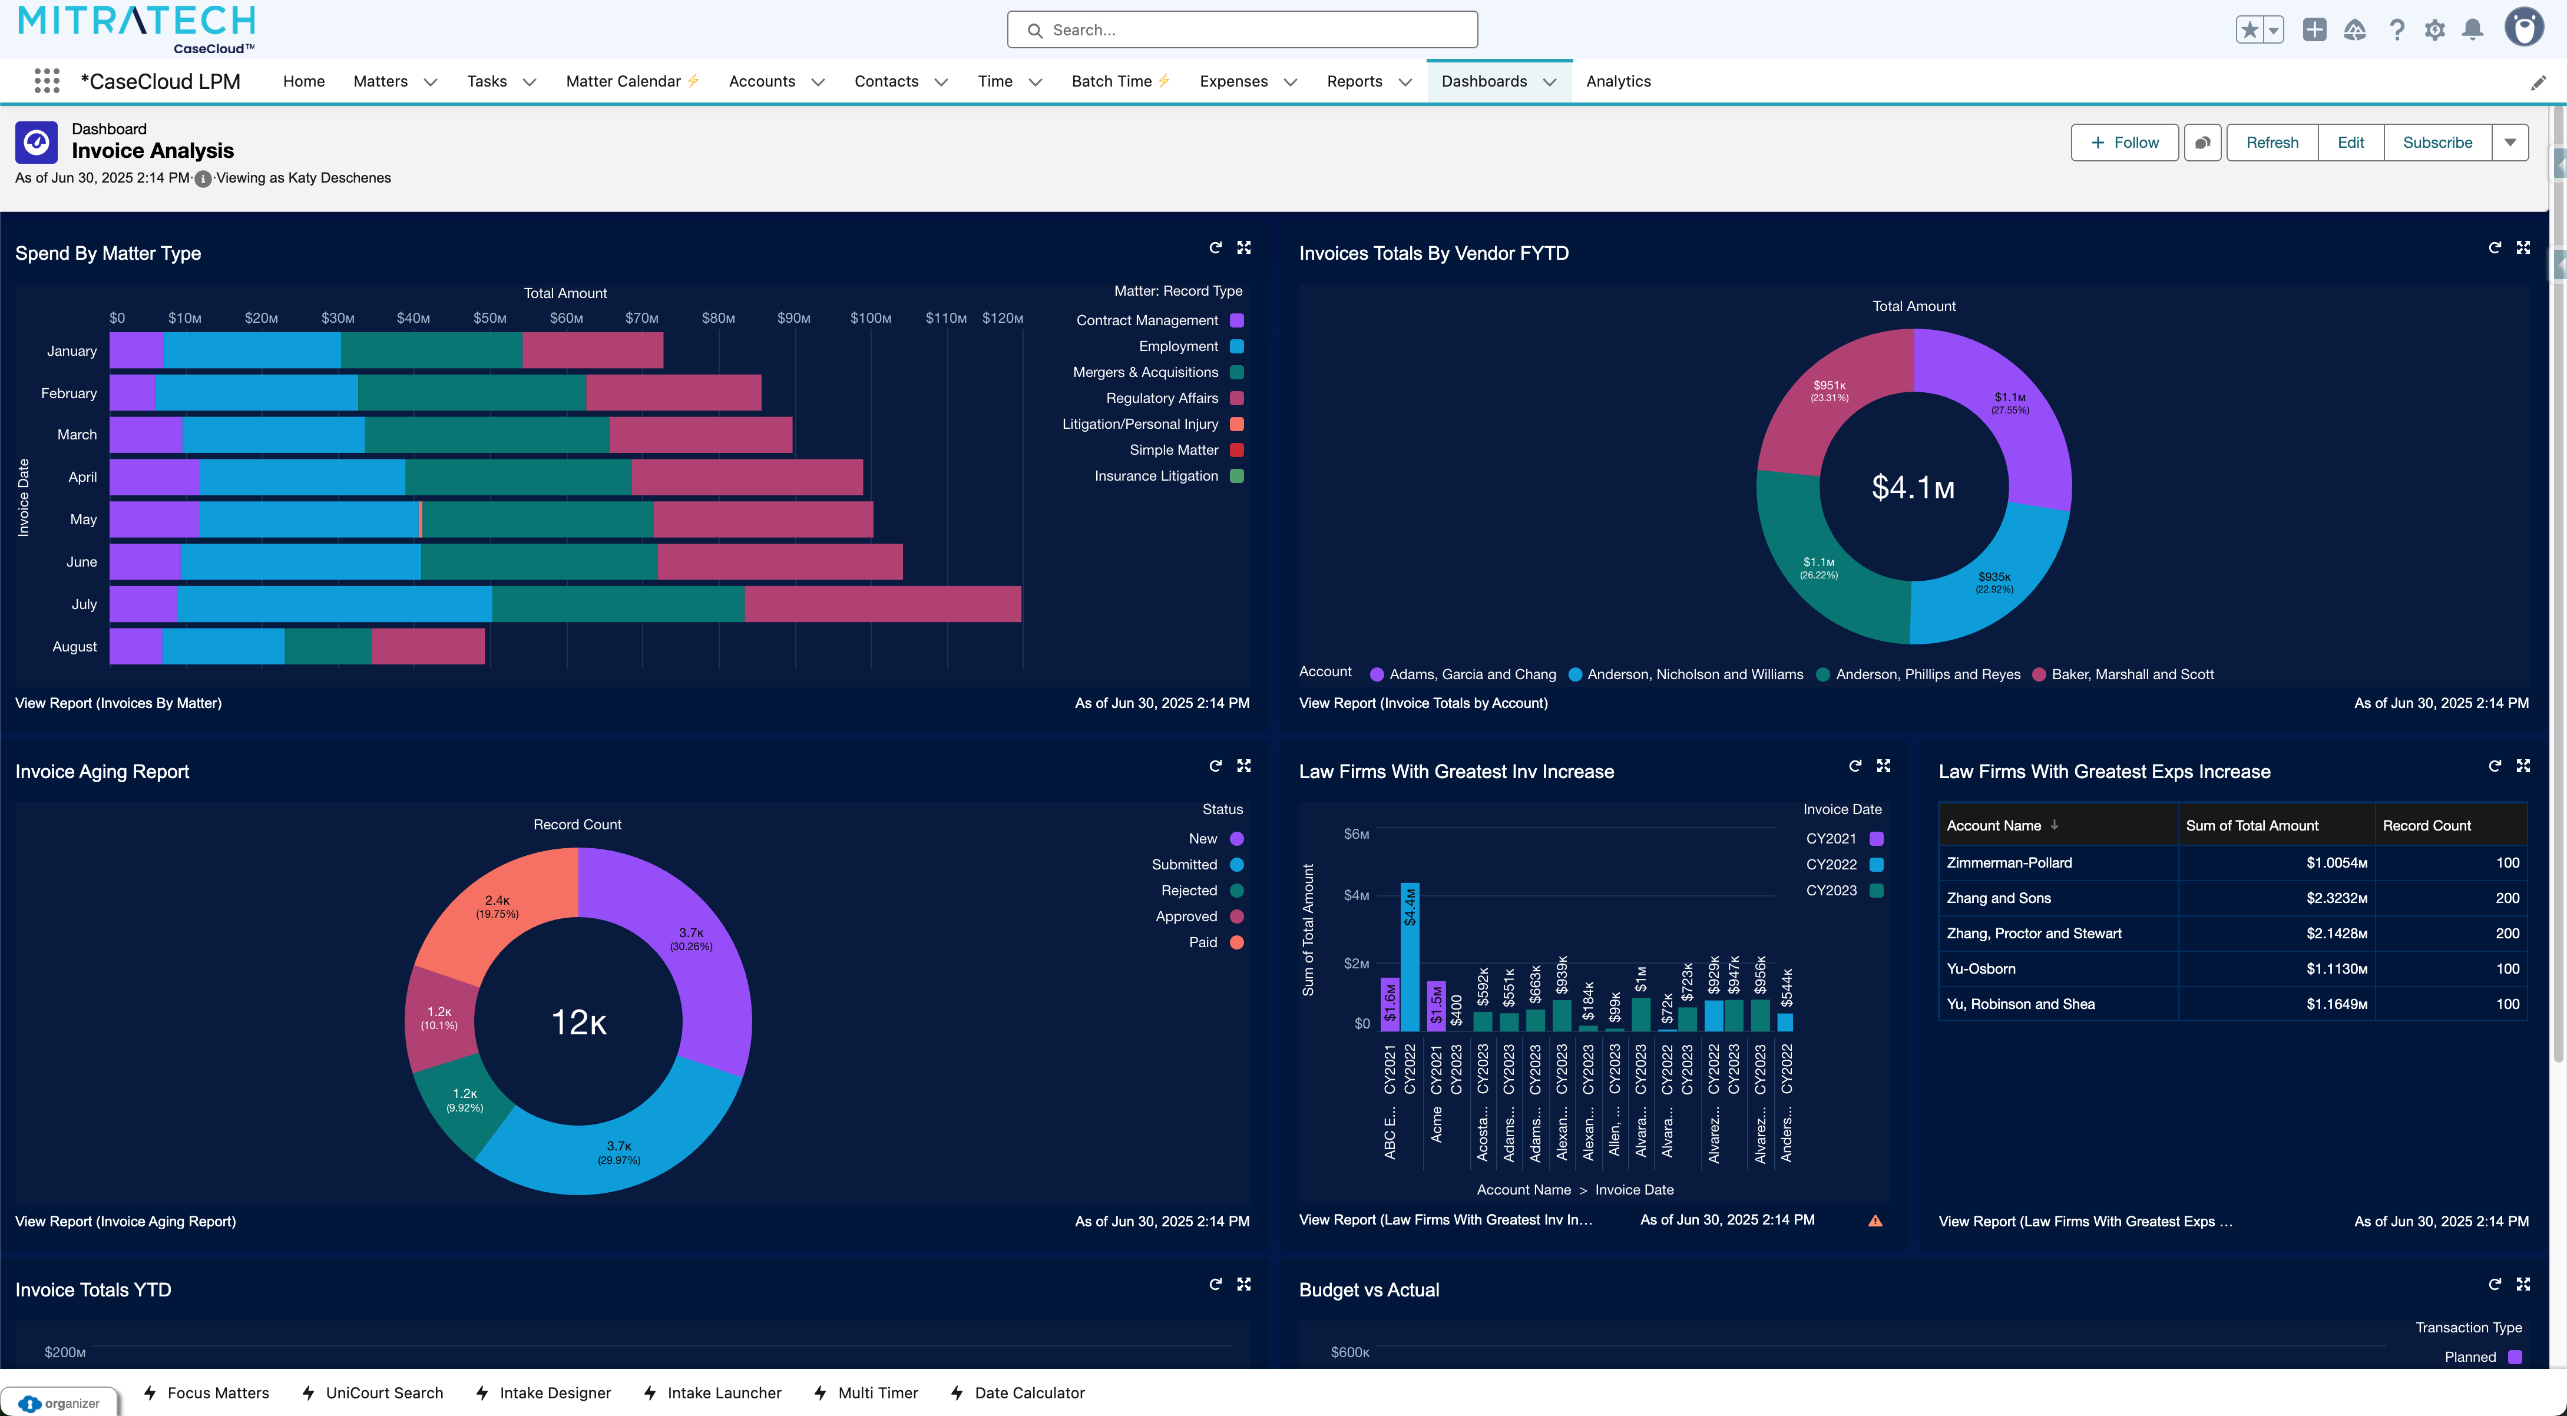The width and height of the screenshot is (2567, 1416).
Task: Open the dropdown arrow next to Subscribe
Action: 2509,143
